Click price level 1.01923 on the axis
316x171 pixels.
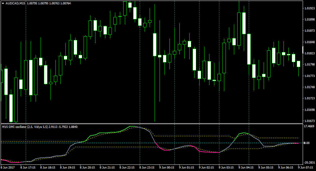point(309,8)
